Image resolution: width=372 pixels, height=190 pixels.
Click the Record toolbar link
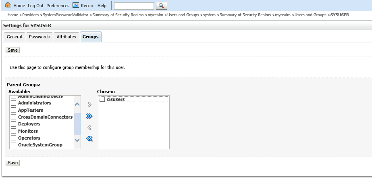(x=87, y=6)
